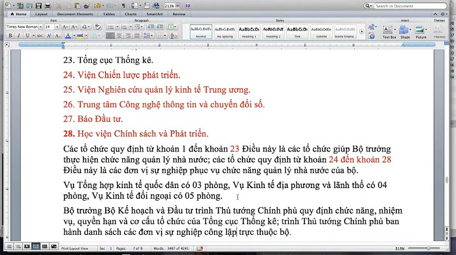The height and width of the screenshot is (255, 456).
Task: Open the zoom percentage dropdown
Action: 178,6
